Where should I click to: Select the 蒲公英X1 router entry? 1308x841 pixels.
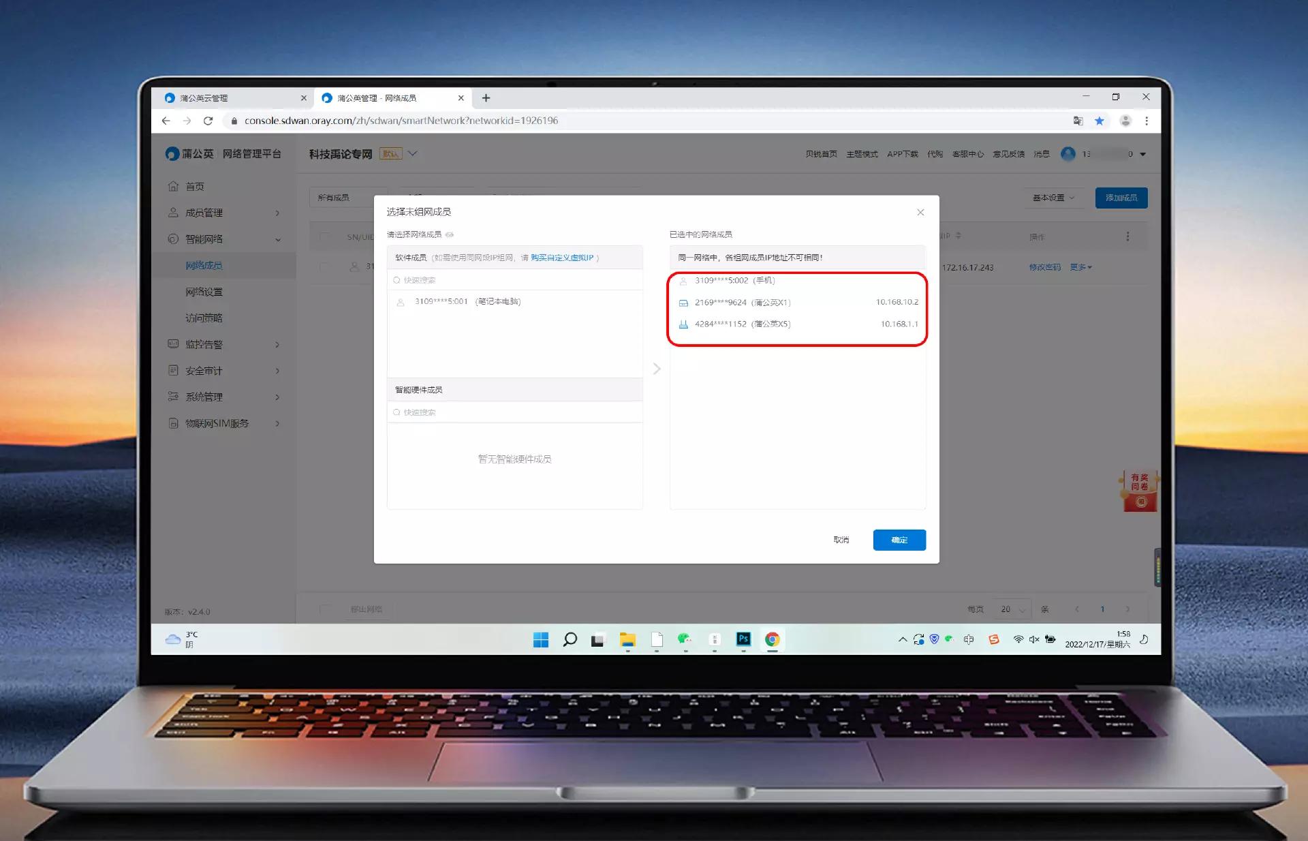[x=743, y=303]
